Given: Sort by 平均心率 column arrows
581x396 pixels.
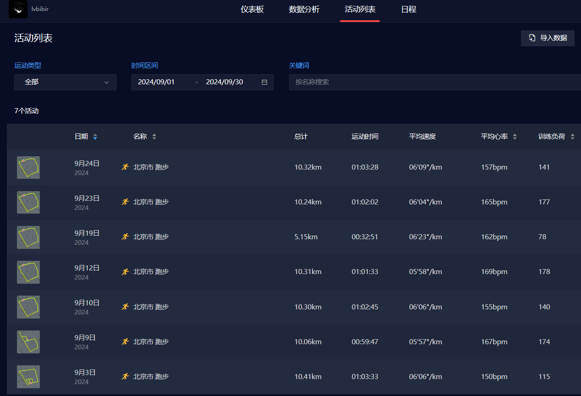Looking at the screenshot, I should point(515,137).
